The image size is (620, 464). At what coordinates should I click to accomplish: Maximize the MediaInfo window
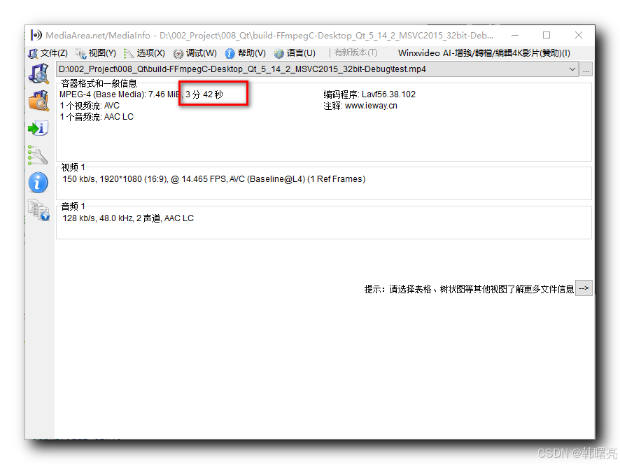point(547,35)
